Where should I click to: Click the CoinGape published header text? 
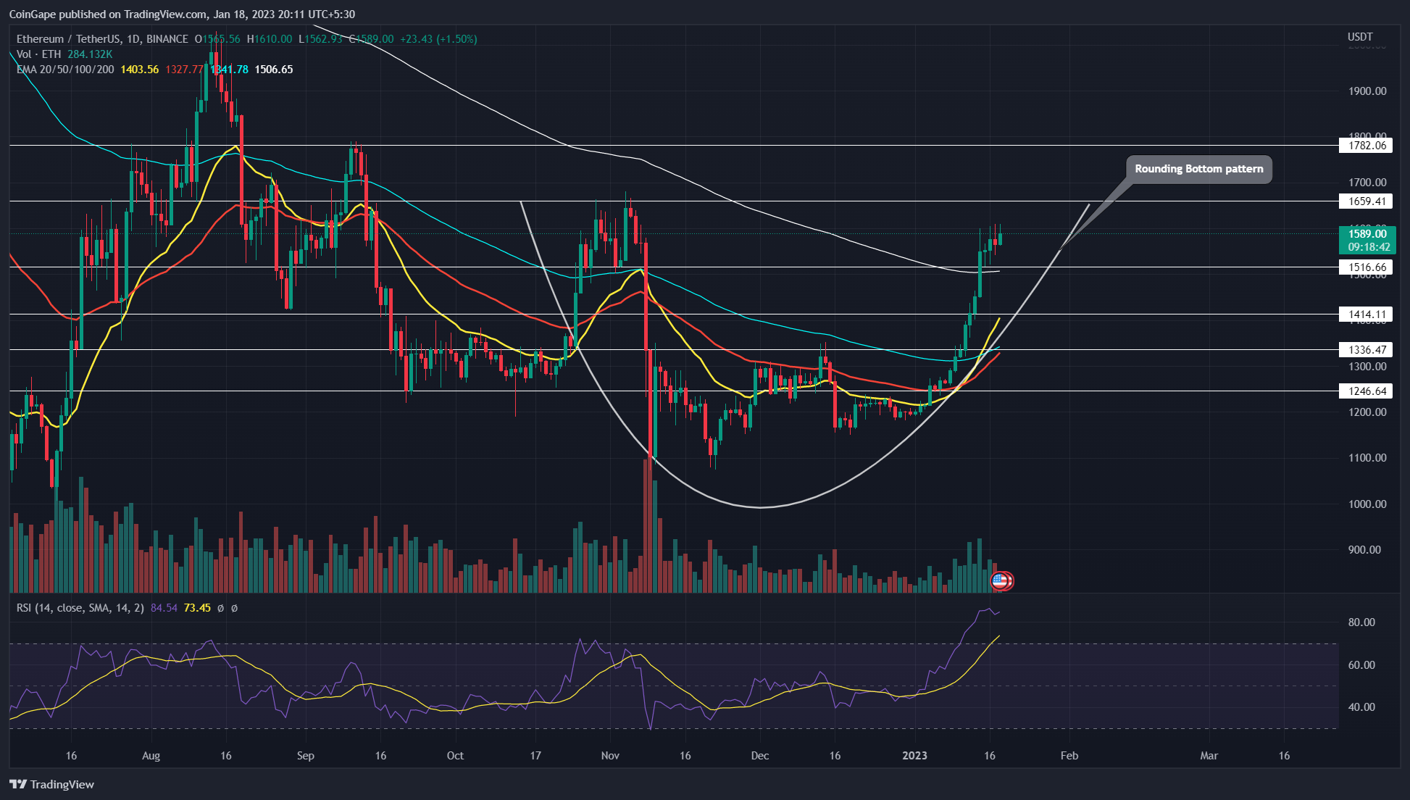point(182,14)
